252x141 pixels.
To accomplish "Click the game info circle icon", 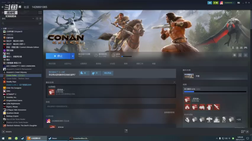I will coord(240,55).
